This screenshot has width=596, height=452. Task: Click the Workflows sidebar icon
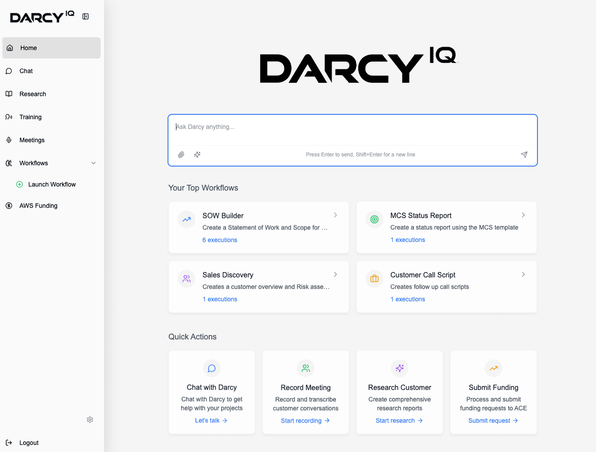(x=9, y=163)
